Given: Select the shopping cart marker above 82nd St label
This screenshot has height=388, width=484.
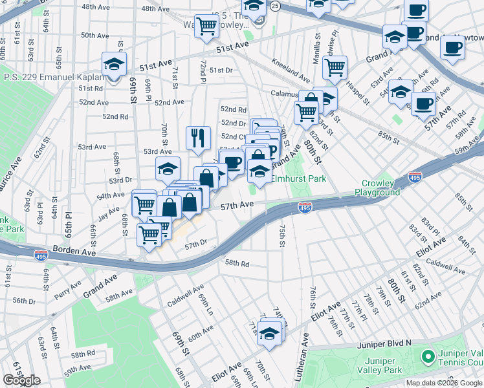Looking at the screenshot, I should pyautogui.click(x=306, y=113).
